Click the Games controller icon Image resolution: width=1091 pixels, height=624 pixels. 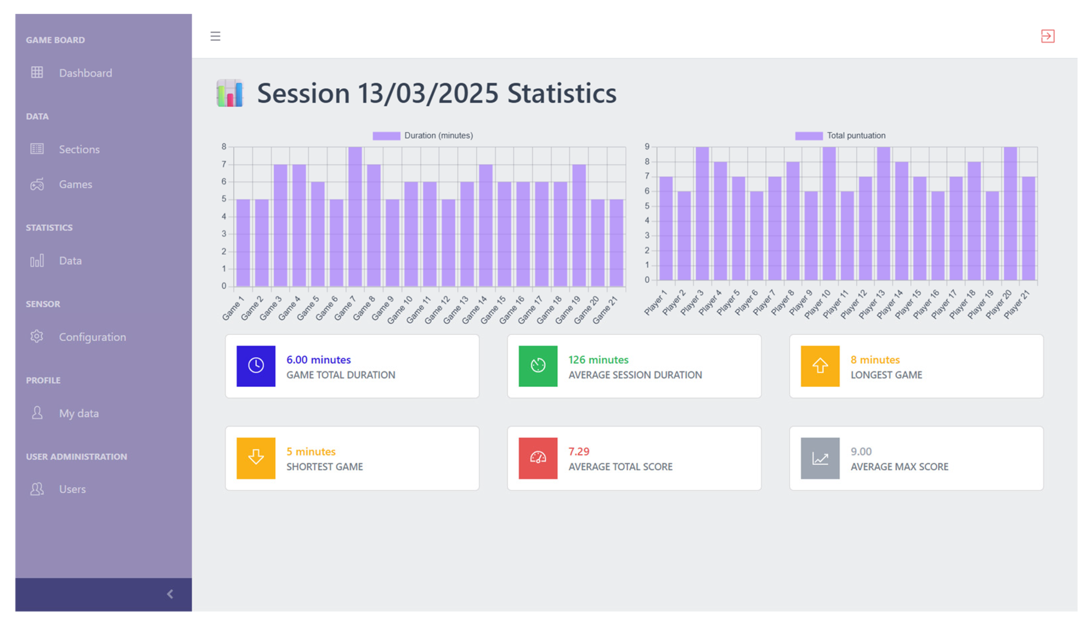tap(37, 184)
